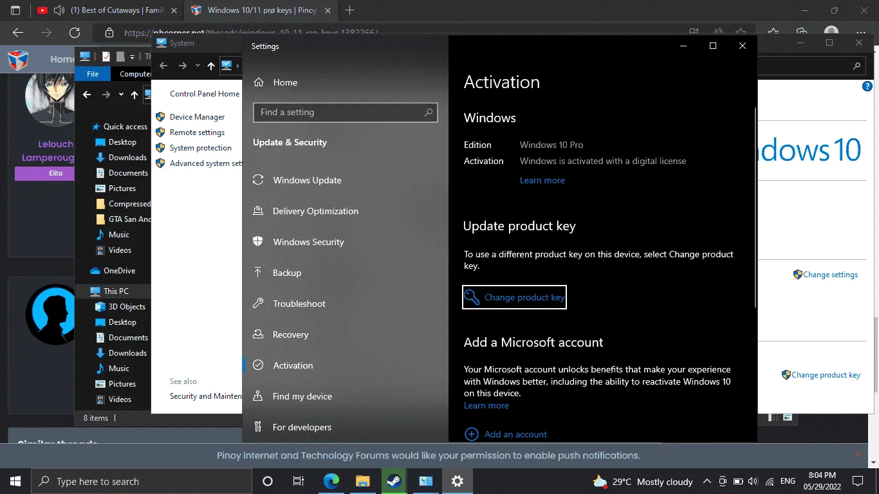Click Learn more under Activation status

[x=542, y=180]
